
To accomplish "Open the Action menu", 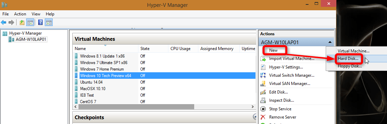I will [x=20, y=14].
